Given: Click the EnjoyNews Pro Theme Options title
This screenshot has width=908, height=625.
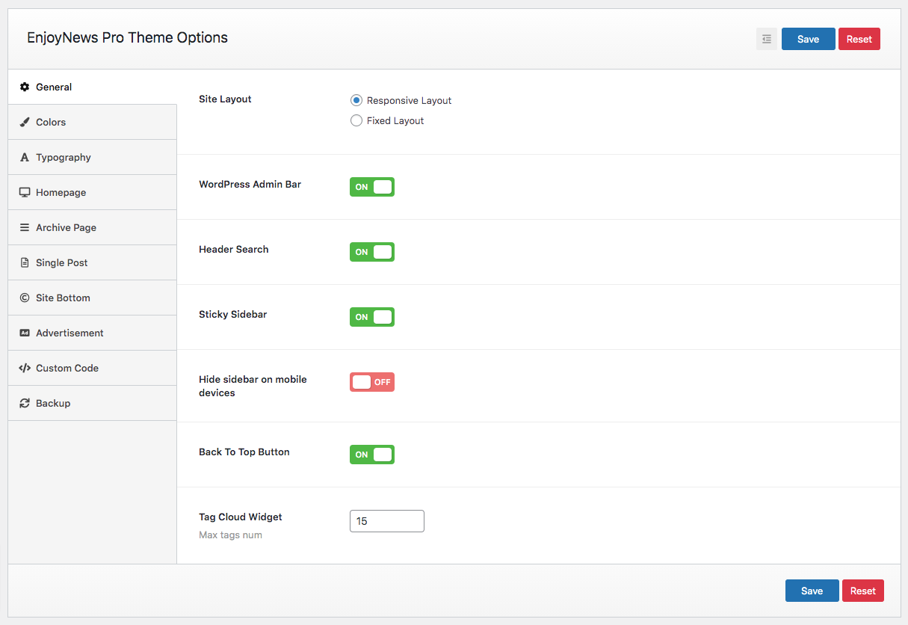Looking at the screenshot, I should (128, 37).
